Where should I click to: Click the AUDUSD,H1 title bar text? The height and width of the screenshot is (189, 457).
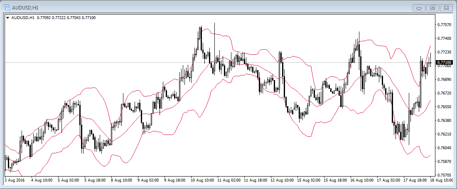(x=25, y=7)
